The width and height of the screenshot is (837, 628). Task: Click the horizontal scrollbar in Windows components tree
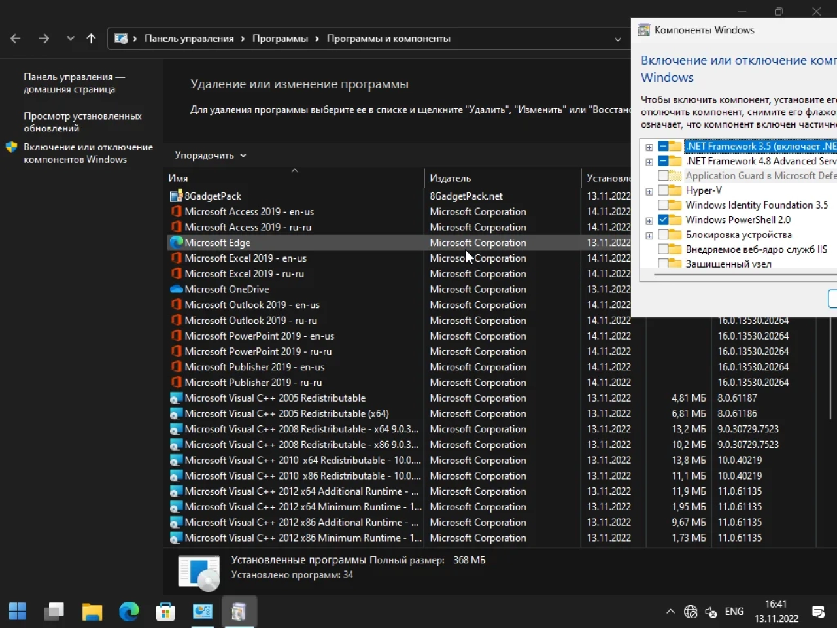[744, 275]
